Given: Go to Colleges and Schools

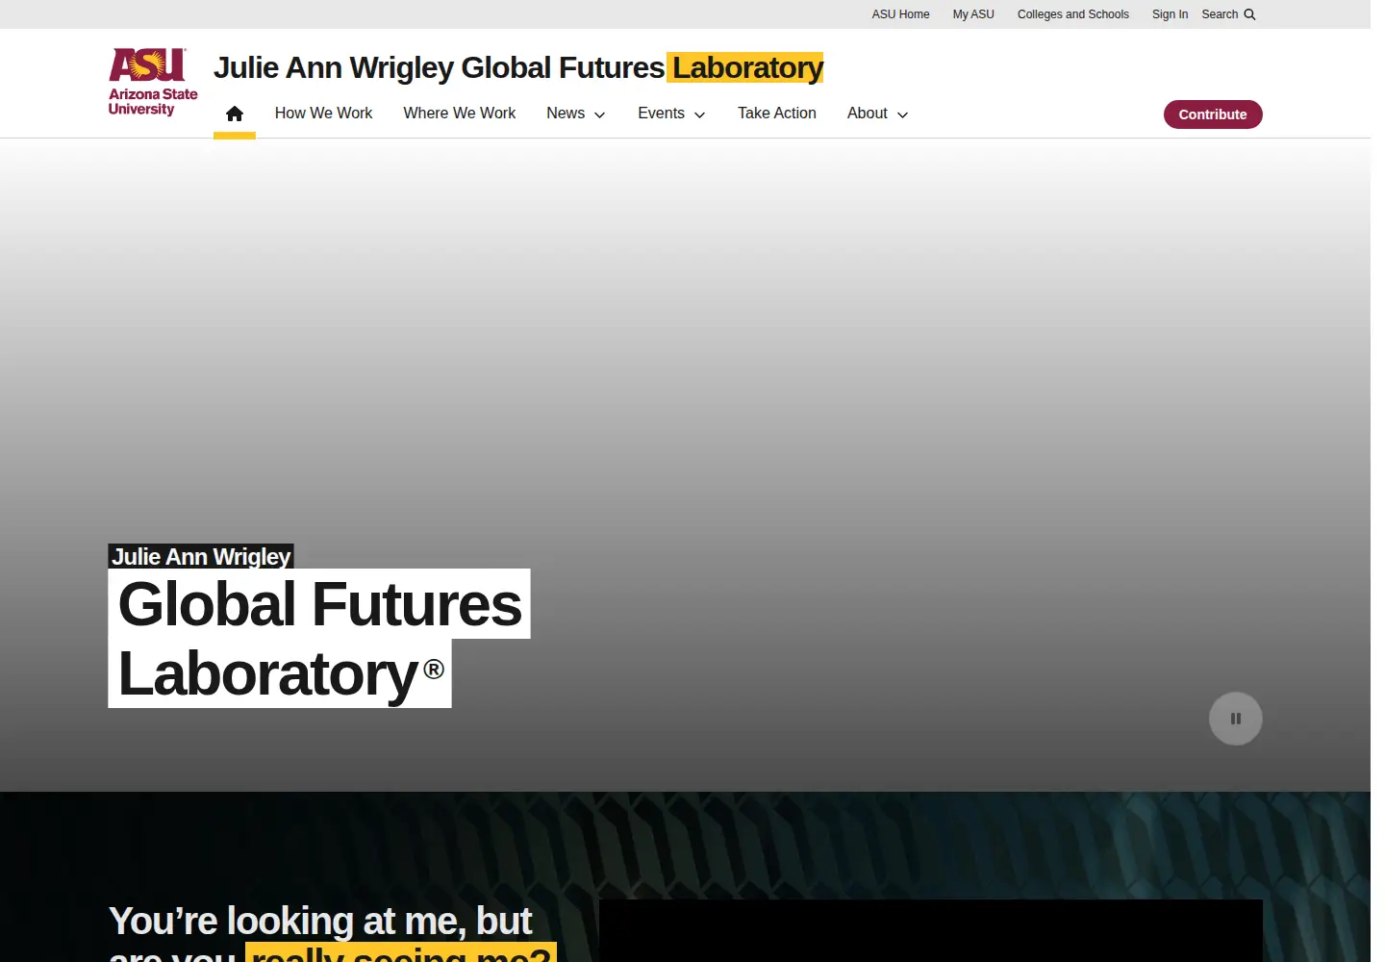Looking at the screenshot, I should (x=1073, y=14).
